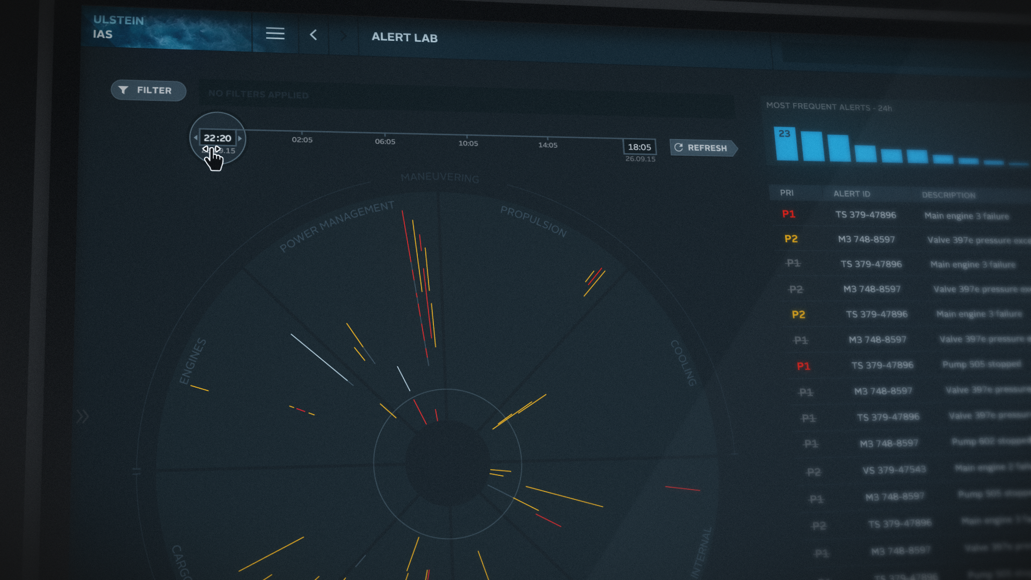The width and height of the screenshot is (1031, 580).
Task: Expand the side panel double chevron
Action: [x=82, y=416]
